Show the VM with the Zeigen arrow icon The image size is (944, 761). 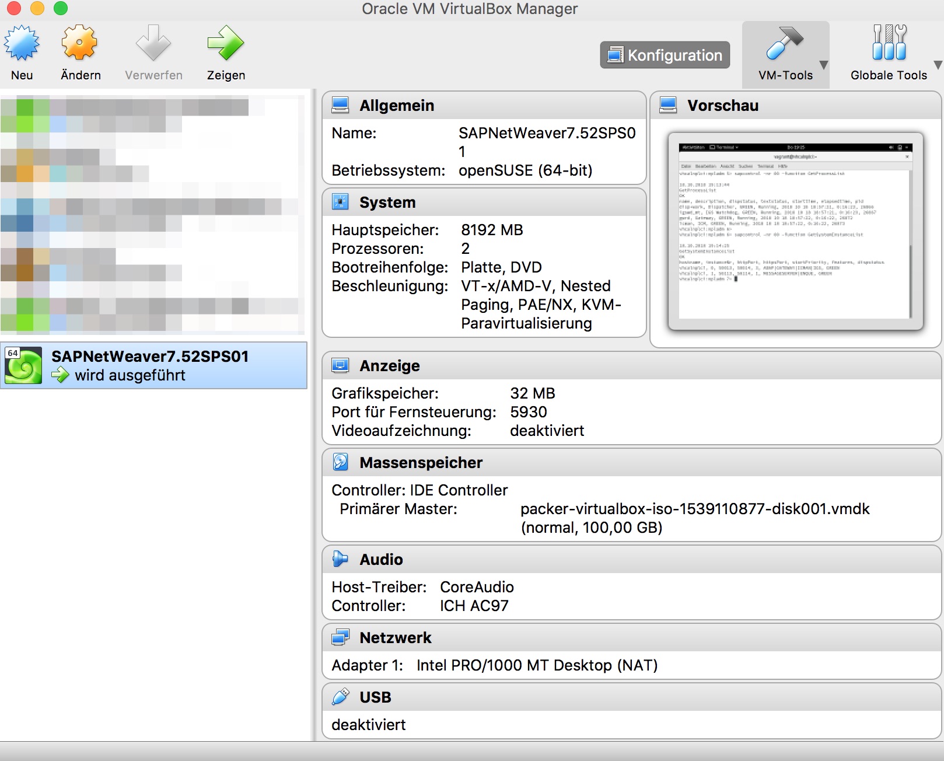pos(226,43)
